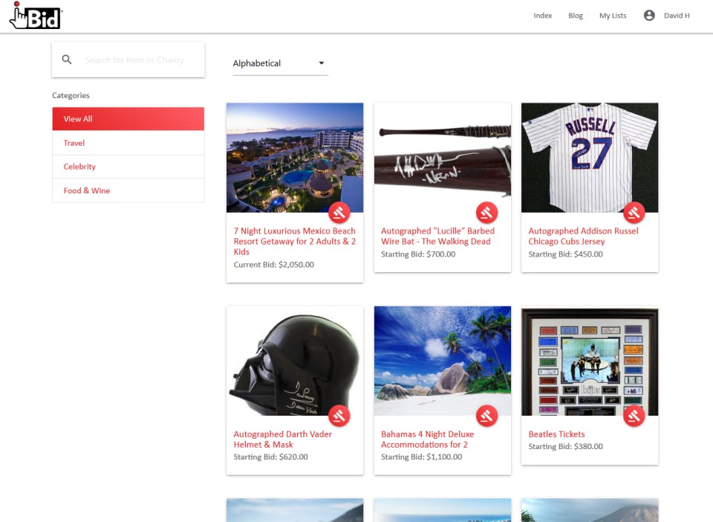Click the search magnifier icon

tap(67, 59)
